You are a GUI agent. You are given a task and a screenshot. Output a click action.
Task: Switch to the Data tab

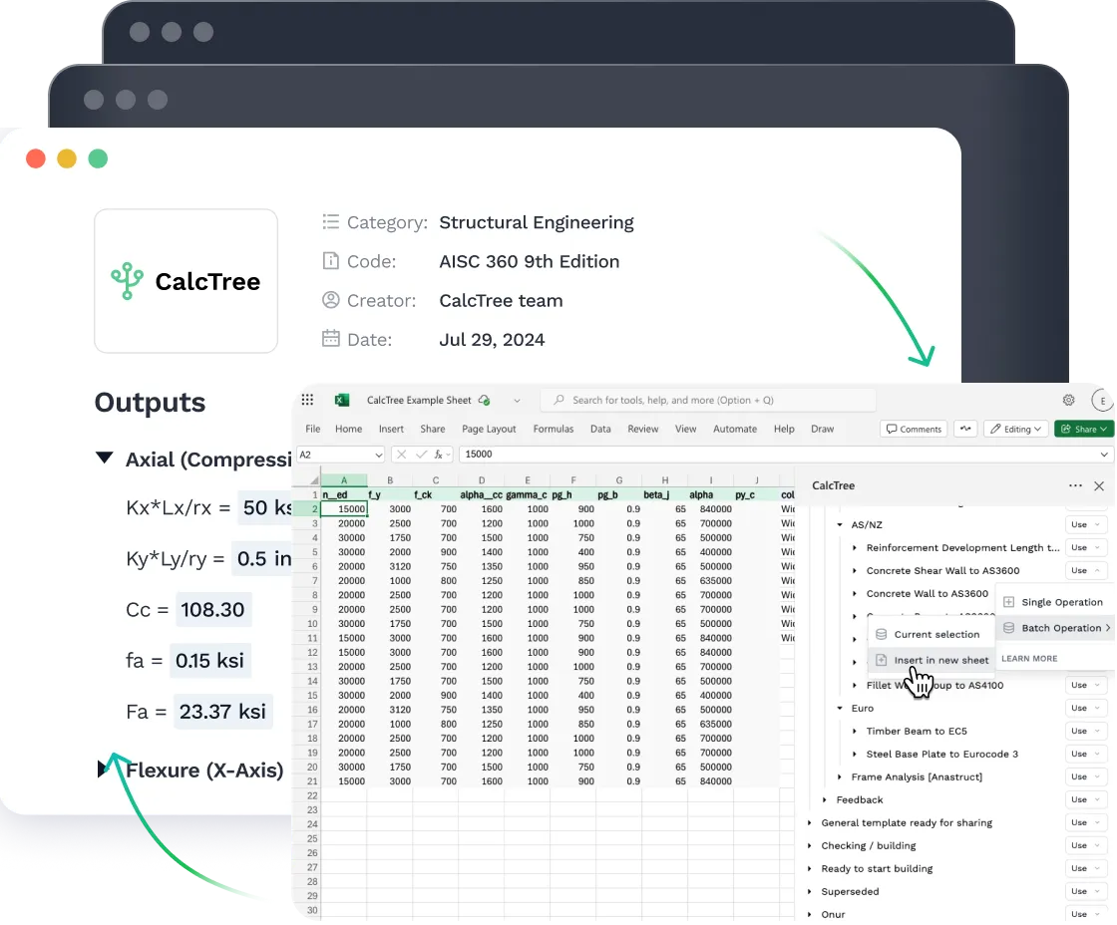[x=600, y=429]
